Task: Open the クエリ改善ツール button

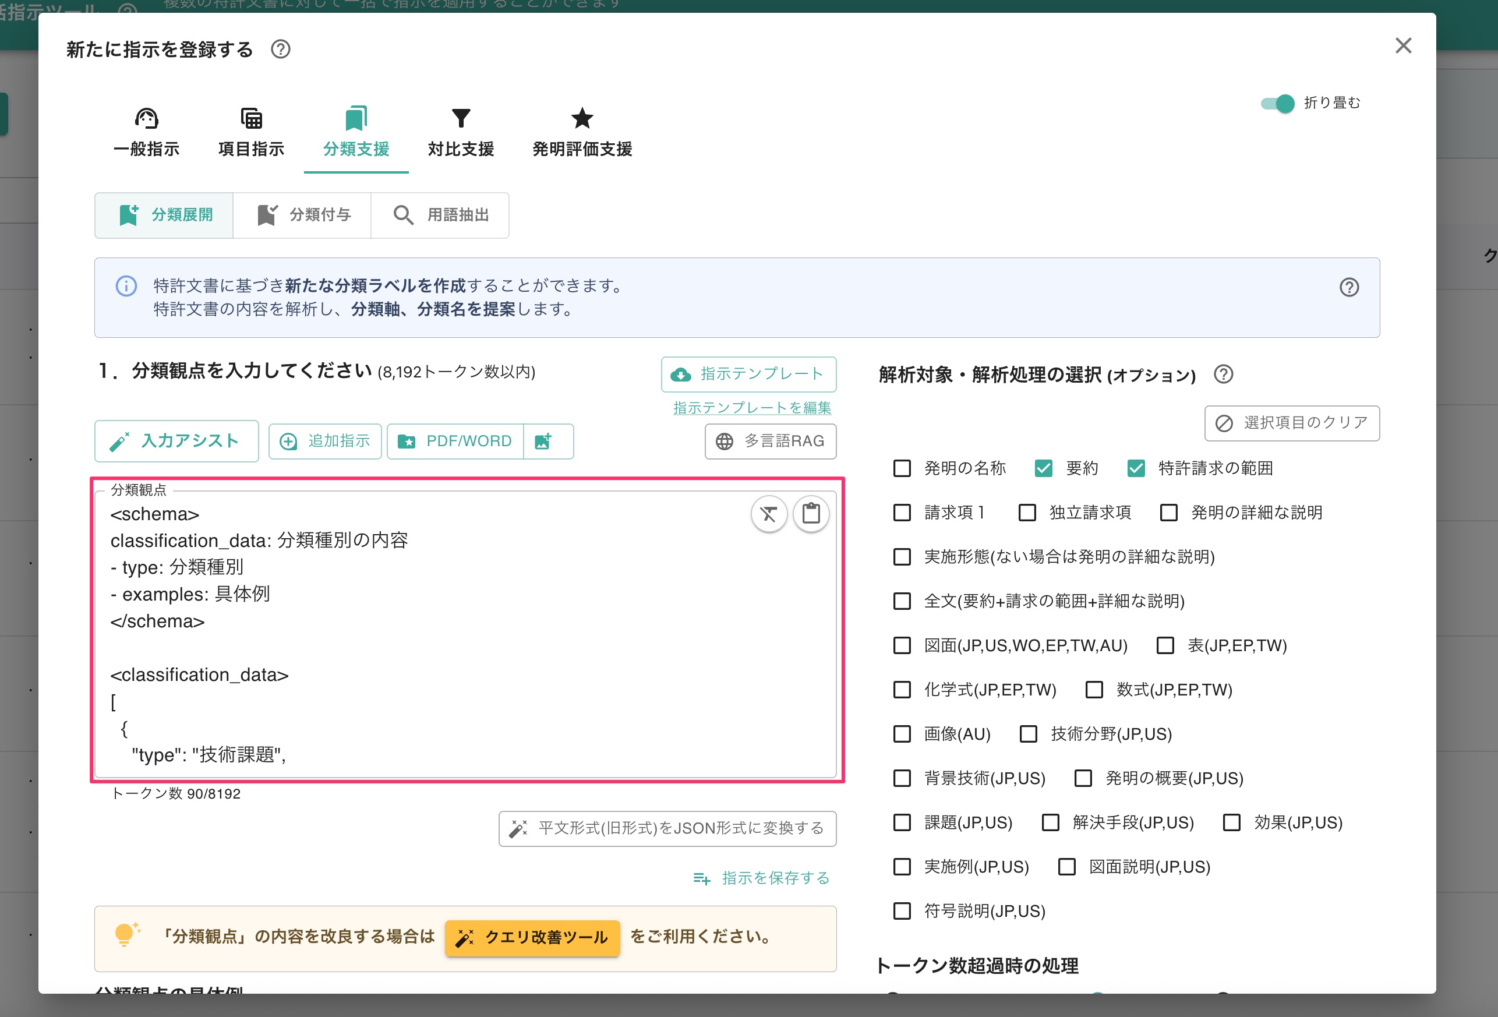Action: [x=532, y=938]
